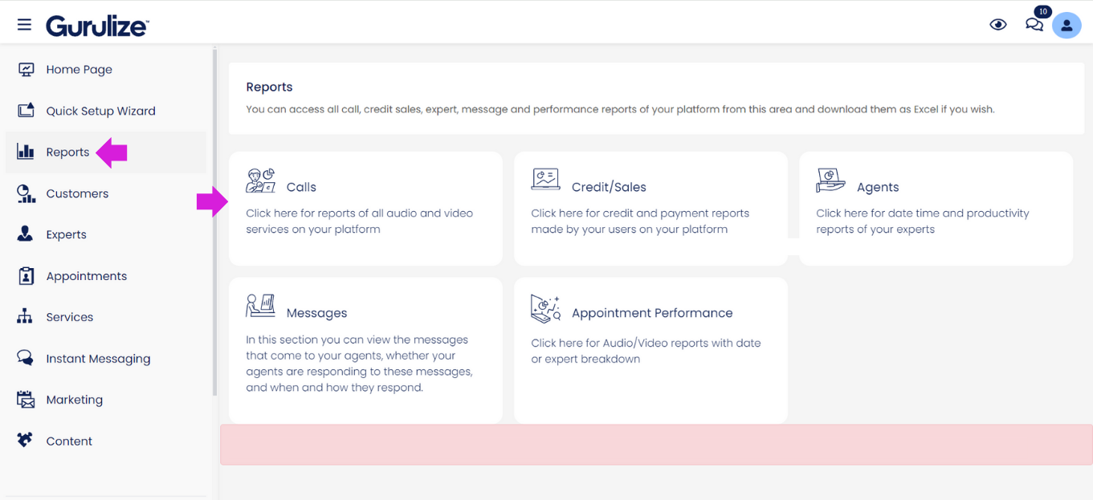Click the hamburger menu icon
Viewport: 1093px width, 500px height.
(24, 25)
